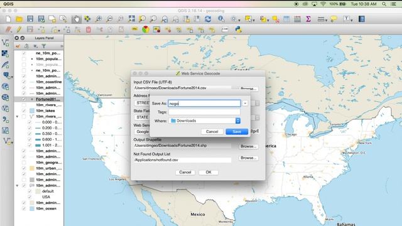Click the Add Delimited Text Layer comma icon
The image size is (402, 226).
(6, 119)
